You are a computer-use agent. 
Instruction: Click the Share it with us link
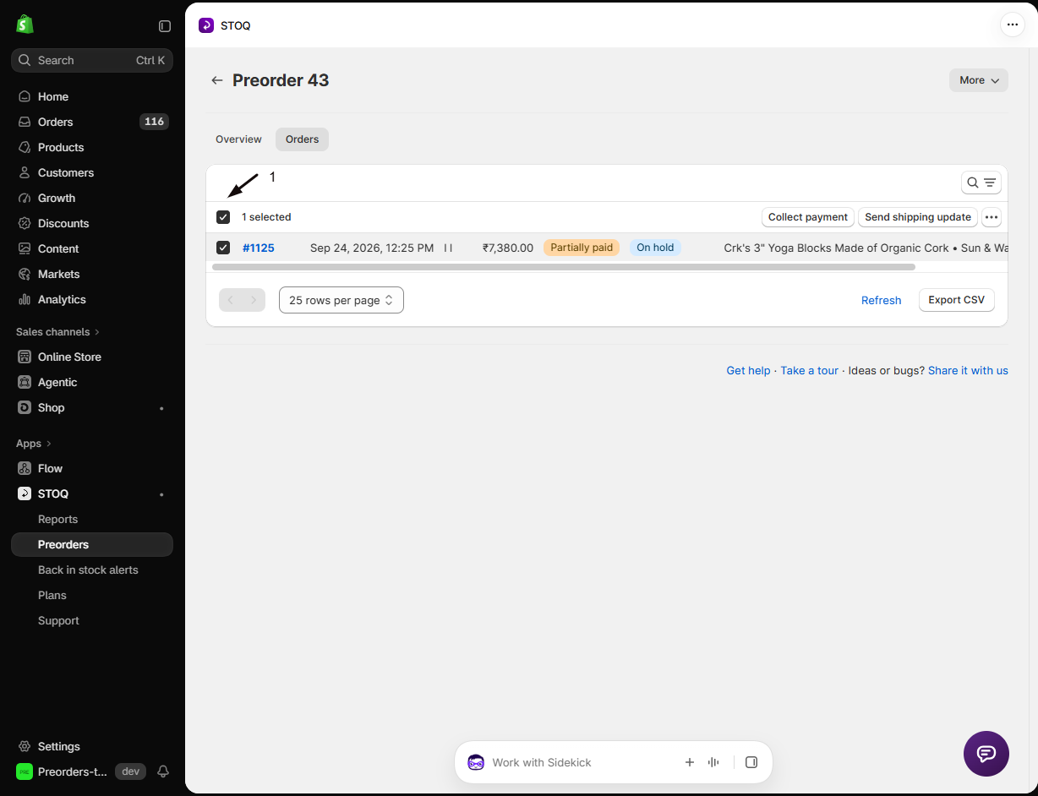point(968,370)
